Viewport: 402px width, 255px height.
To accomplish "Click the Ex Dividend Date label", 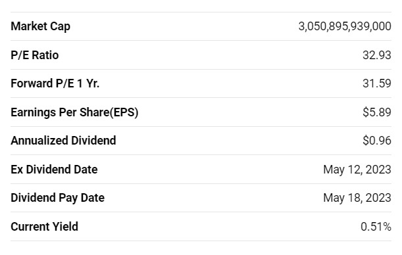I will (x=54, y=170).
